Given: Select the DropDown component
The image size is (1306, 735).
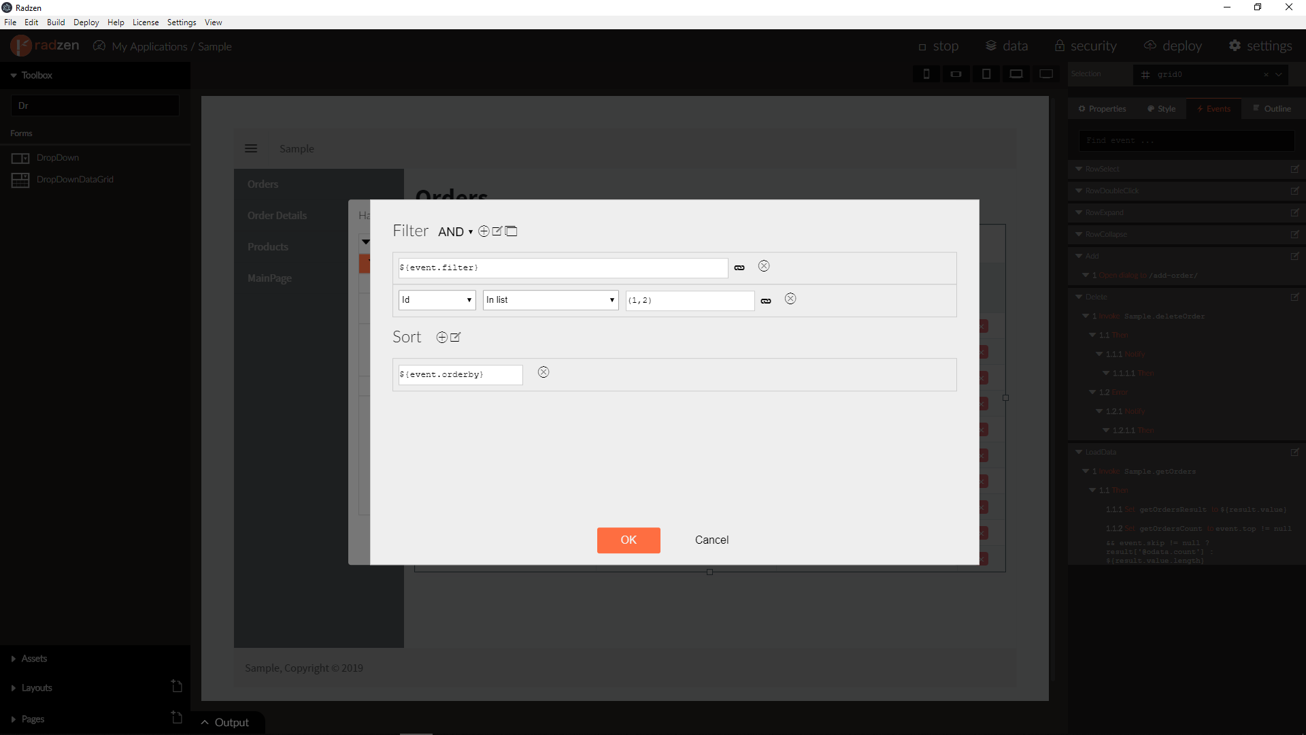Looking at the screenshot, I should coord(57,158).
